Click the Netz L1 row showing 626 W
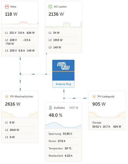 [20, 33]
